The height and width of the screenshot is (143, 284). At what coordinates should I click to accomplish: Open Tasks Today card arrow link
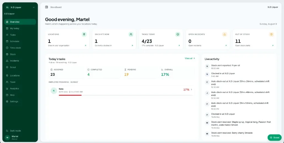[179, 46]
